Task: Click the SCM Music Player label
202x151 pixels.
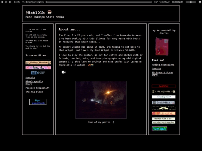Action: click(162, 2)
